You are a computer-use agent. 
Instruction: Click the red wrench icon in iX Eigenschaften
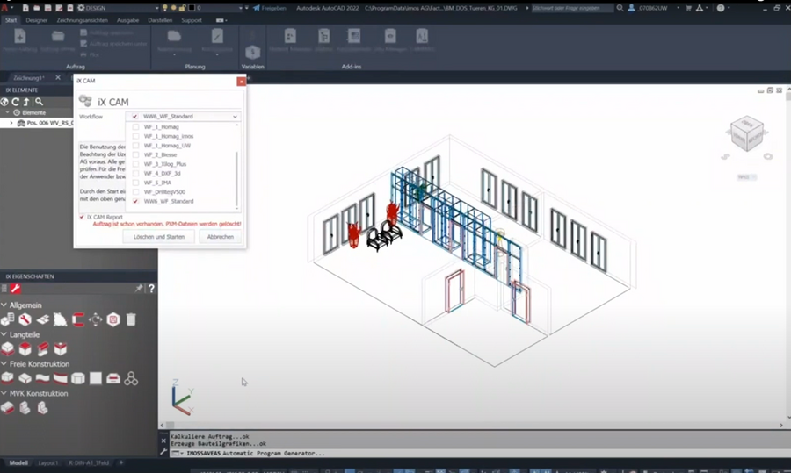[x=16, y=289]
